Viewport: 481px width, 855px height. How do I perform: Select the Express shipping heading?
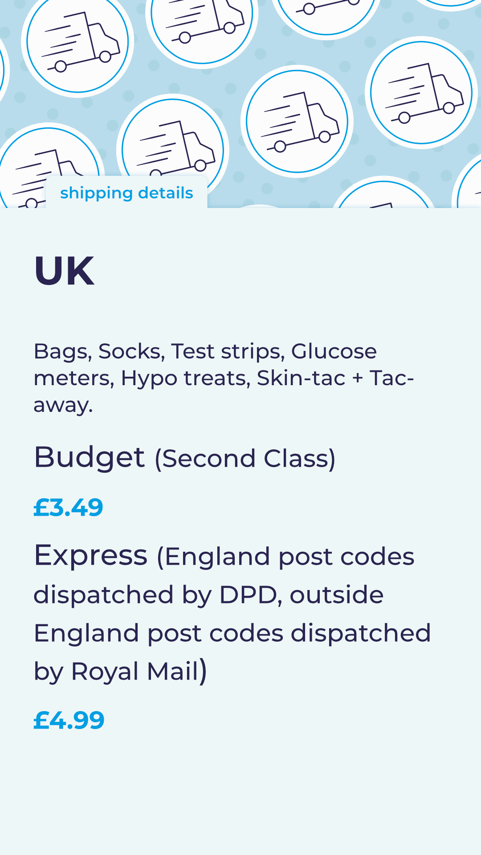pyautogui.click(x=91, y=555)
